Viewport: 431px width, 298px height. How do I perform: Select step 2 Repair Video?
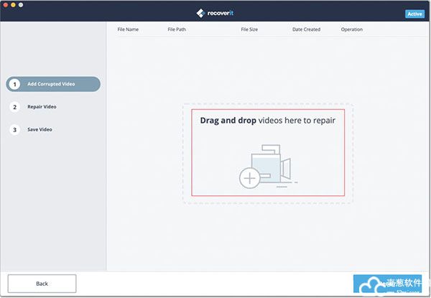tap(33, 107)
